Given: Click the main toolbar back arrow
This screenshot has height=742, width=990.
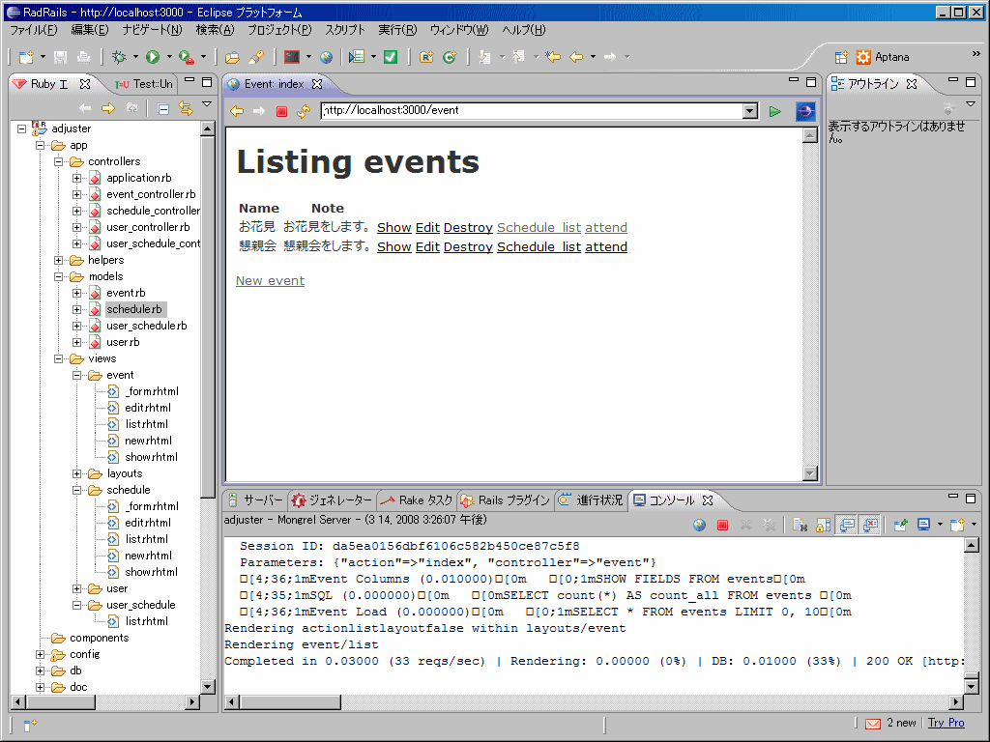Looking at the screenshot, I should pos(576,57).
